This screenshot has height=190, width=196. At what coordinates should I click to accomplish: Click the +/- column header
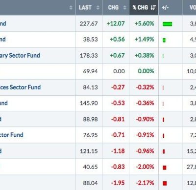tap(165, 7)
